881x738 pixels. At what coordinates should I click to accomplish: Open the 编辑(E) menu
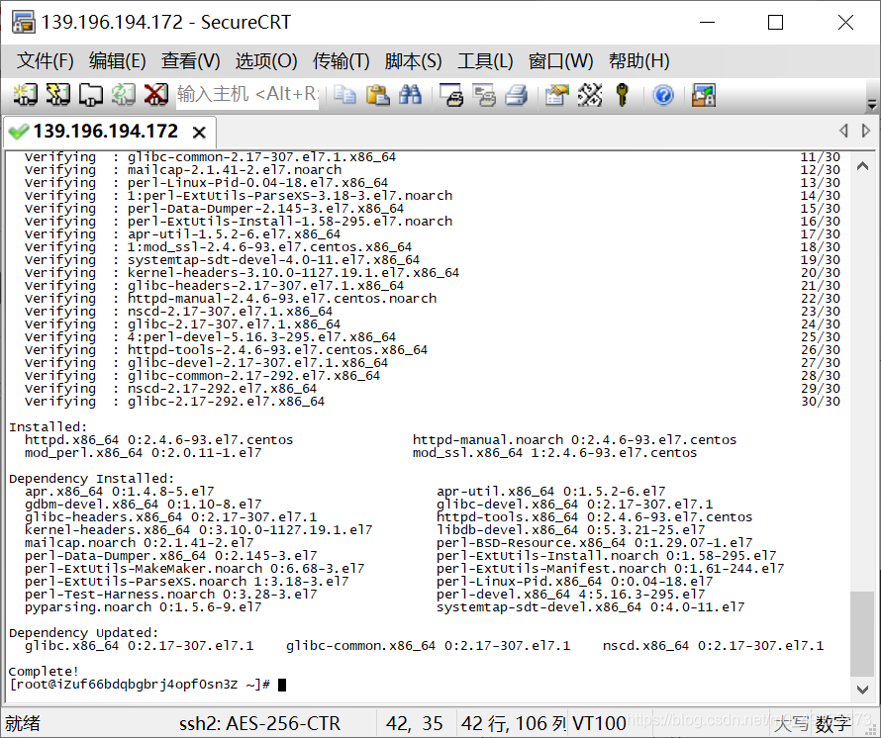pos(118,60)
